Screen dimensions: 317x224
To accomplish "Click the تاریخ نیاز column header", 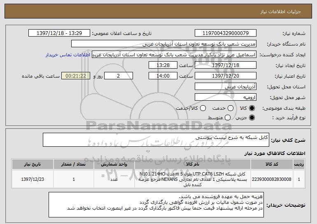I will pyautogui.click(x=33, y=164).
